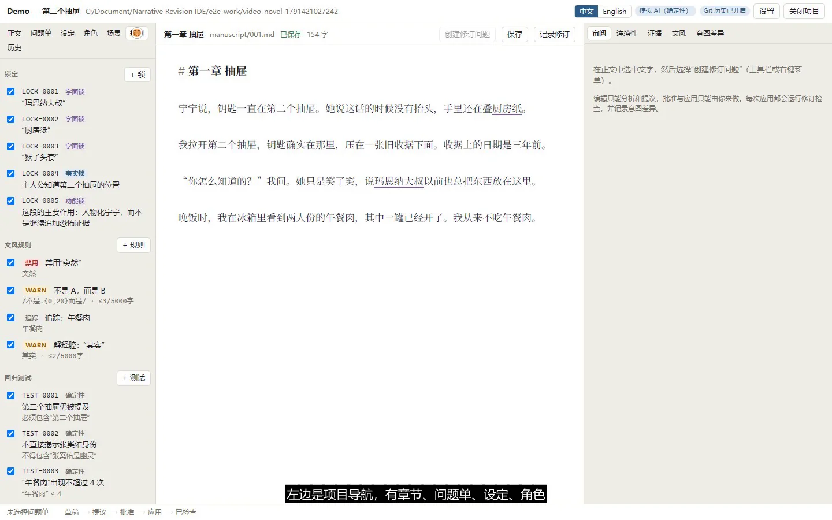832x520 pixels.
Task: Open the 意图差异 tab
Action: (x=710, y=34)
